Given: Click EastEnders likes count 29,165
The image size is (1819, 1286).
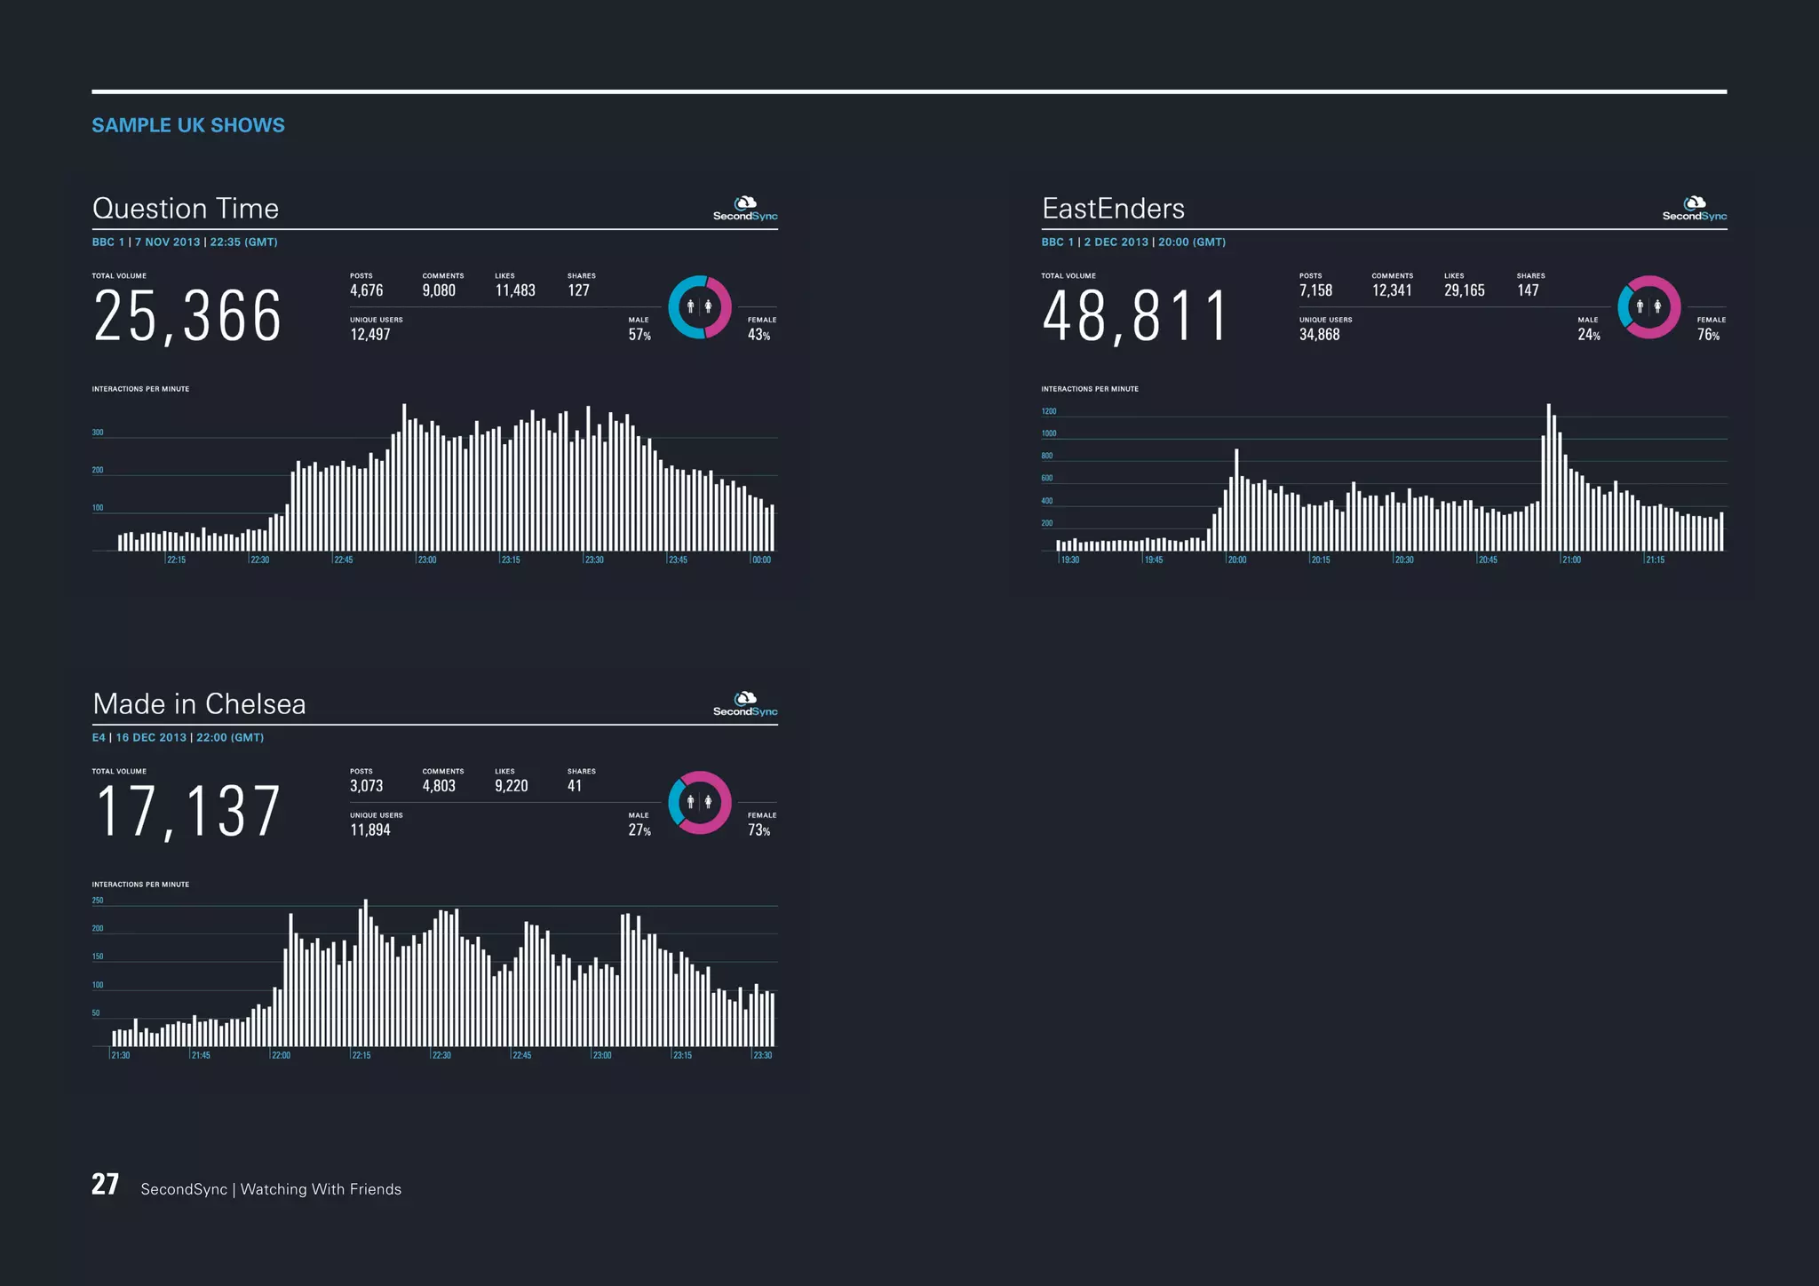Looking at the screenshot, I should coord(1464,290).
